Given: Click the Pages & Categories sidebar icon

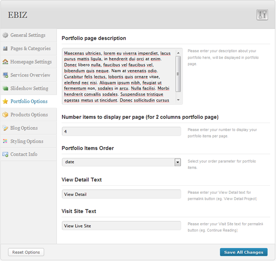Looking at the screenshot, I should [x=5, y=49].
